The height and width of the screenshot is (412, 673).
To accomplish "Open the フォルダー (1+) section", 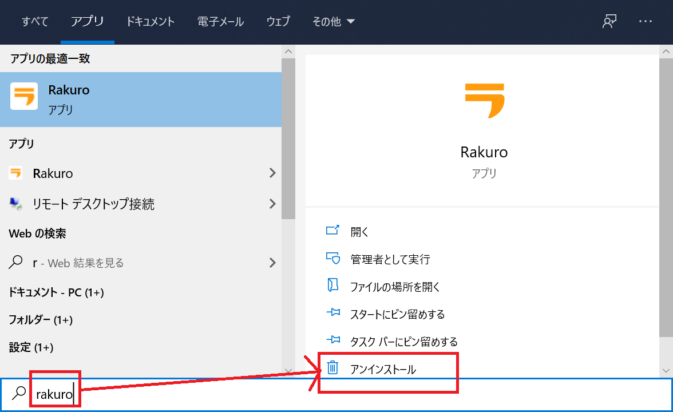I will coord(41,320).
